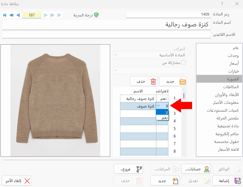
Task: Click the record number field showing 187
Action: tap(32, 15)
